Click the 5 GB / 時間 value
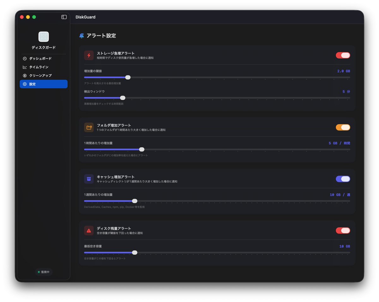Viewport: 379px width, 302px height. point(340,143)
